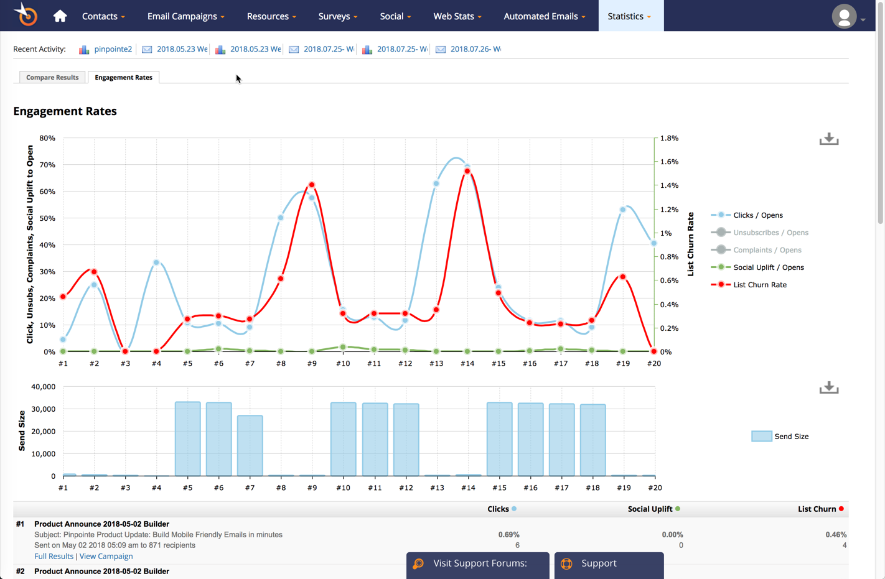This screenshot has height=579, width=885.
Task: Click the Visit Support Forums search icon
Action: pos(419,563)
